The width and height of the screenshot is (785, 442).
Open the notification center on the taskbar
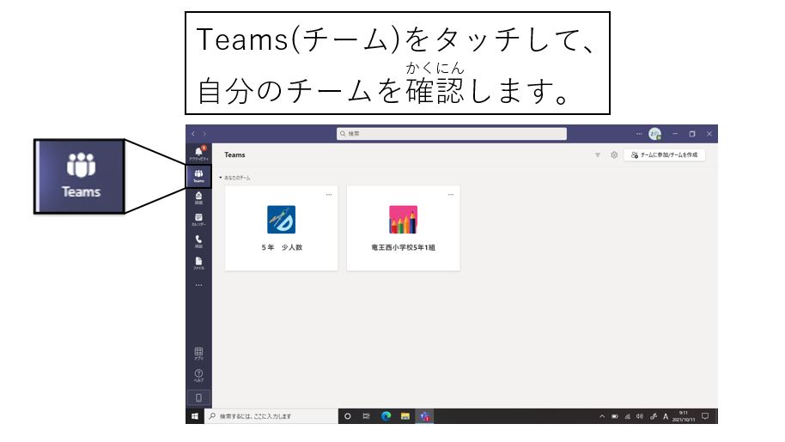point(705,416)
